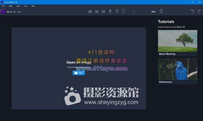
Task: Activate the Pan hand tool
Action: point(110,12)
